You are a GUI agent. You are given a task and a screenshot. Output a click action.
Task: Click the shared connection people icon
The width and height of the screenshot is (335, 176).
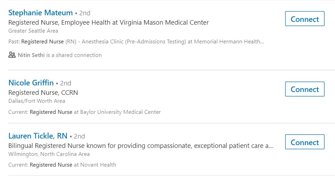[x=12, y=55]
